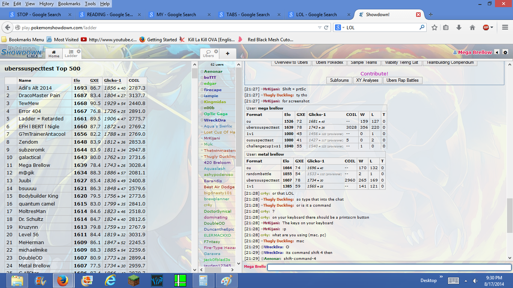The width and height of the screenshot is (513, 288).
Task: Open the Viability Tiering List button
Action: [x=401, y=63]
